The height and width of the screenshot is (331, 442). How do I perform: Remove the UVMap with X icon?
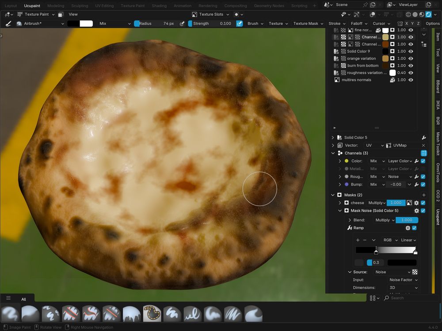[x=423, y=145]
